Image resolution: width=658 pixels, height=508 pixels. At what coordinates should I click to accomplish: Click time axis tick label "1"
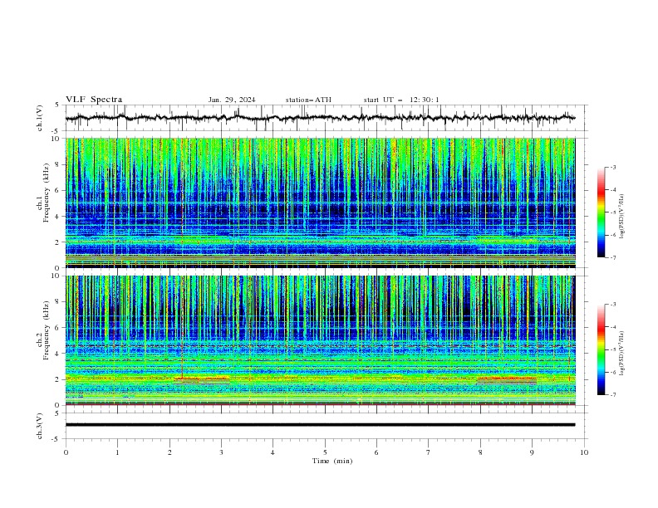click(x=117, y=452)
